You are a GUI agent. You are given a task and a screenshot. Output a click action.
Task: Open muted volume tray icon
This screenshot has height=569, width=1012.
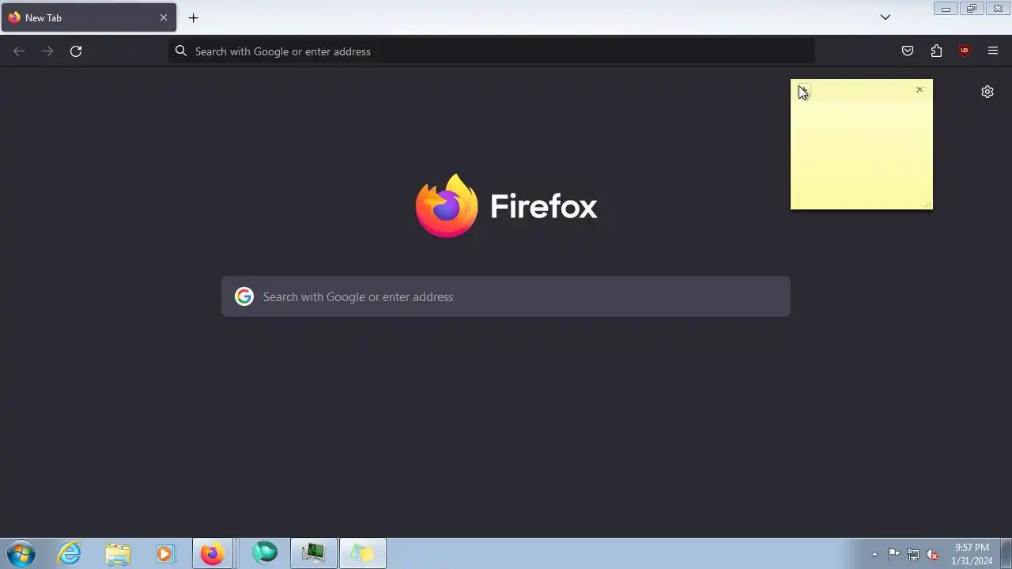point(932,554)
